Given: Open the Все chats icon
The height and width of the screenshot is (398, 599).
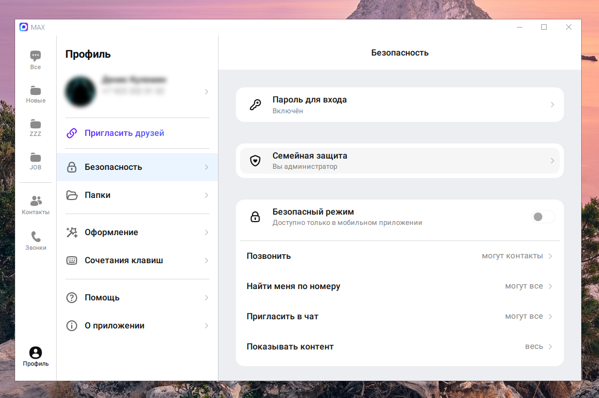Looking at the screenshot, I should 36,56.
